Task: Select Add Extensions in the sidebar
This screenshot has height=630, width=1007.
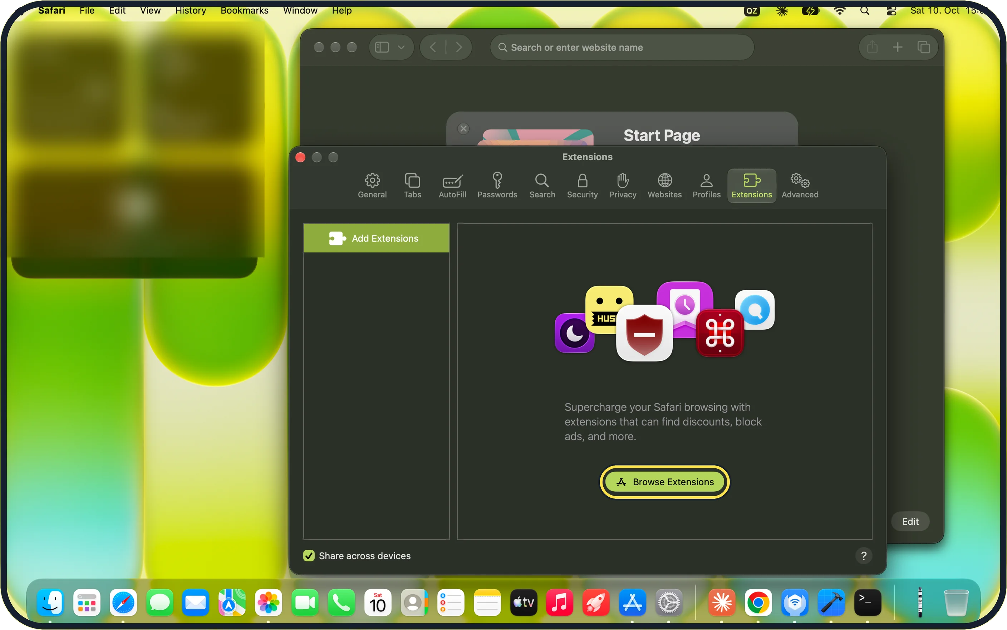Action: pos(376,238)
